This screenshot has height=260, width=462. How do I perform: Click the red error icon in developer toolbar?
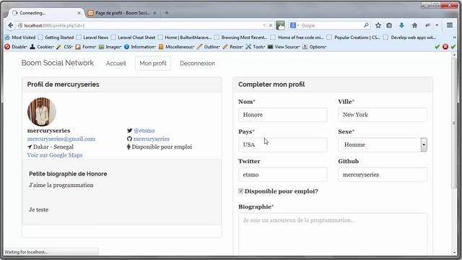[x=445, y=47]
